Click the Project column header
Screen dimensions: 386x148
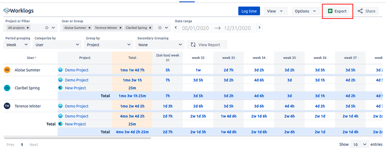(85, 58)
